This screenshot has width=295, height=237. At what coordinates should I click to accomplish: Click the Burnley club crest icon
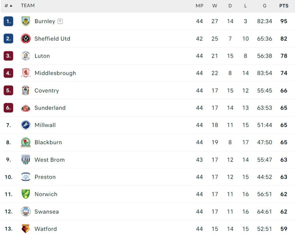point(26,21)
